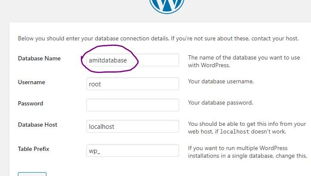Click the 'Your database username.' text
Screen dimensions: 311x176
pos(221,82)
